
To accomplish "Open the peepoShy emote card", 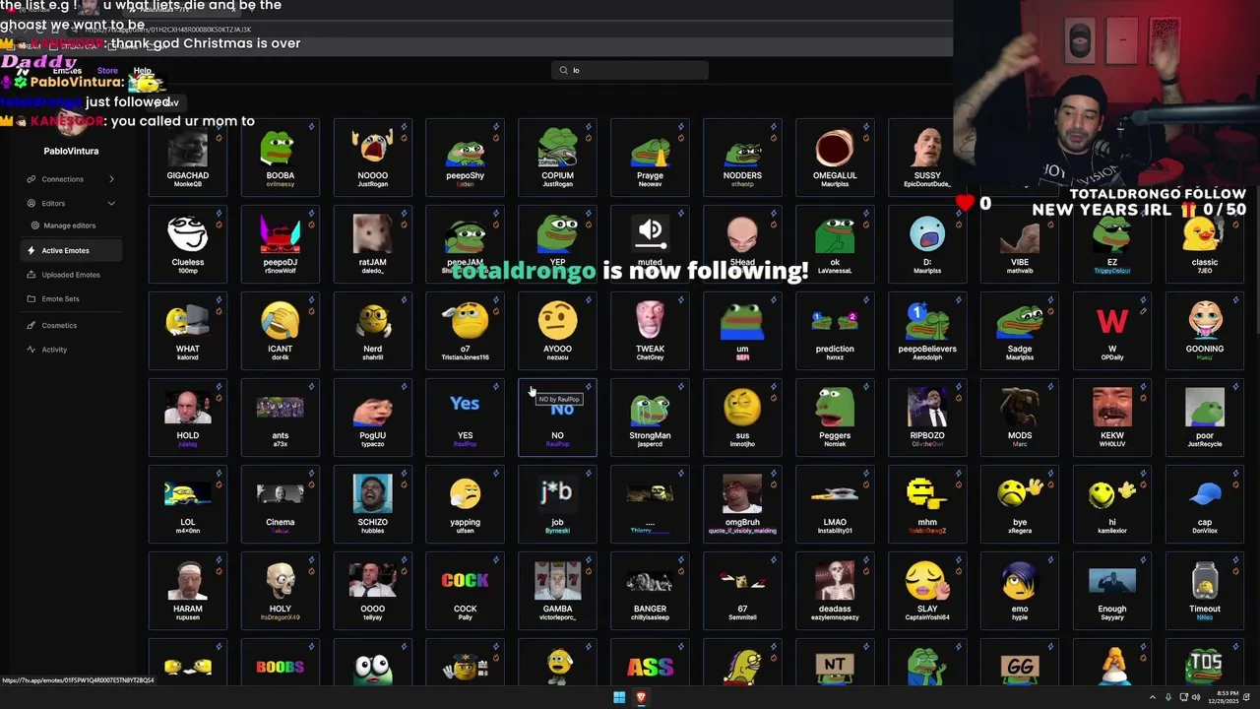I will [x=466, y=156].
